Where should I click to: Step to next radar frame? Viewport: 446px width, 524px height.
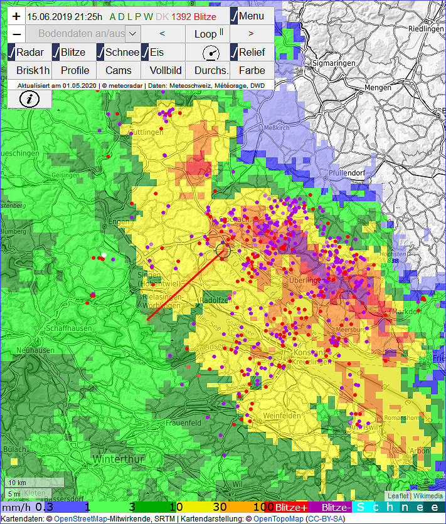coord(252,34)
